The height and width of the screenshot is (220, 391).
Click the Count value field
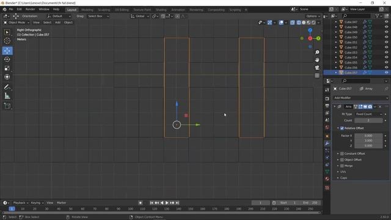coord(368,120)
